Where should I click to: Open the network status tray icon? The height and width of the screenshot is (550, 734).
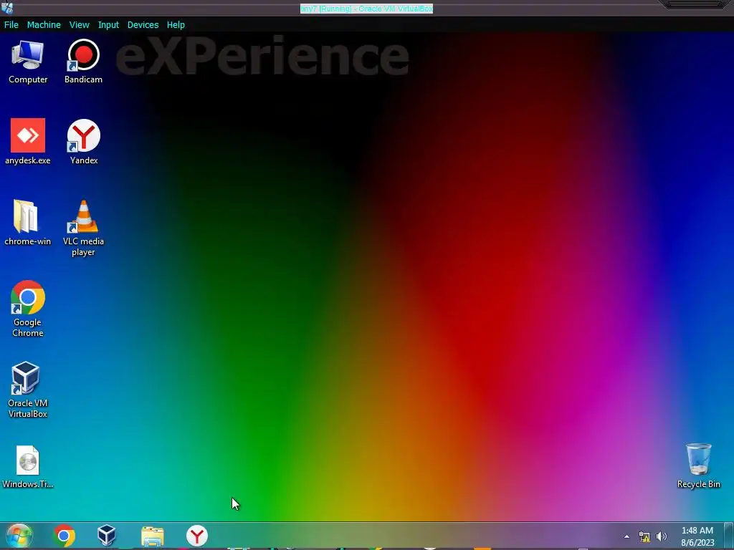(x=644, y=536)
